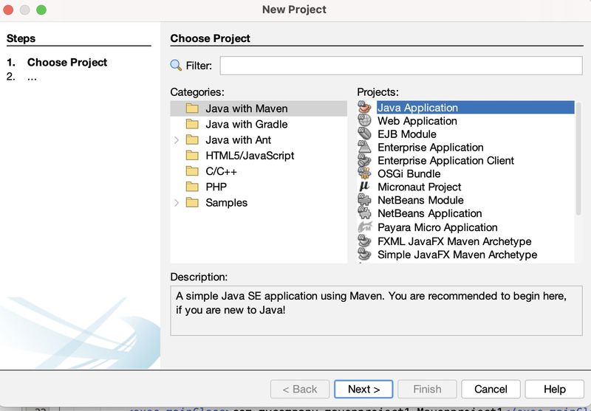
Task: Select the PHP category
Action: pyautogui.click(x=216, y=187)
